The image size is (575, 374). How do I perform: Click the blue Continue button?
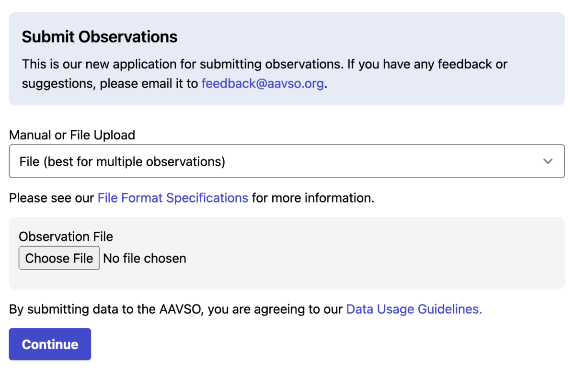tap(50, 344)
